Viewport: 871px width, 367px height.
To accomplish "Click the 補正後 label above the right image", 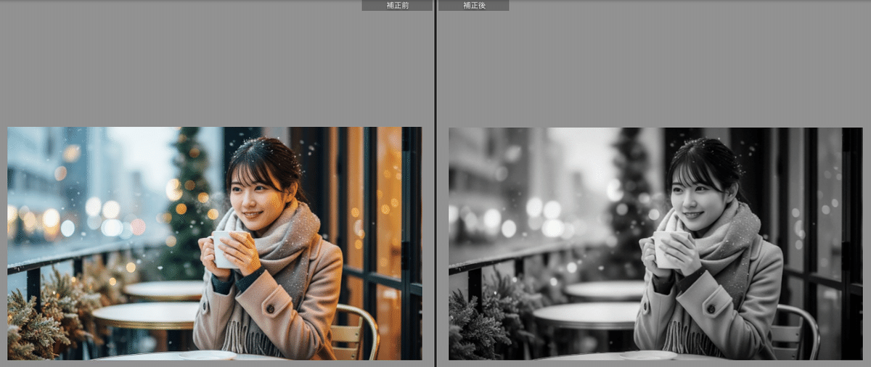I will [x=474, y=5].
